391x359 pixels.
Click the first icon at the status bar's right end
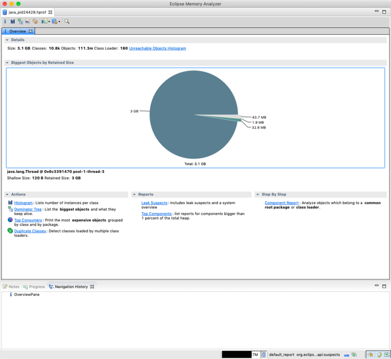point(370,355)
